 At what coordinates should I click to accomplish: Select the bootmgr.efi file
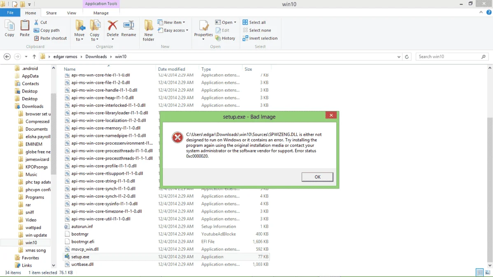coord(166,242)
